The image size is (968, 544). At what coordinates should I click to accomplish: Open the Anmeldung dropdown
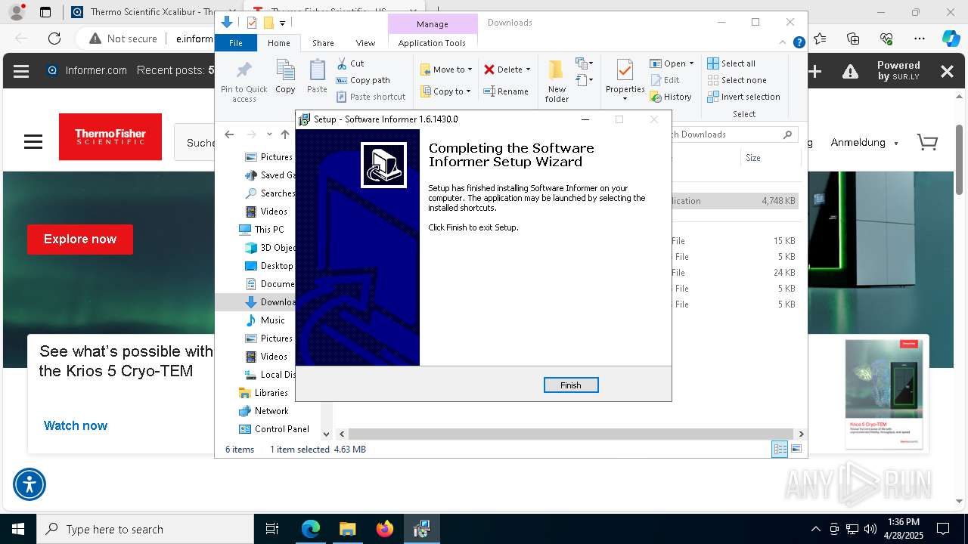(x=864, y=142)
